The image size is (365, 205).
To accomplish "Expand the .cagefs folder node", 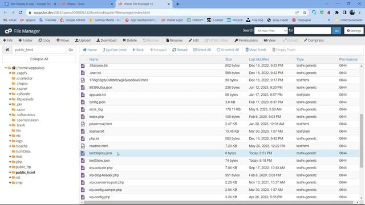I will coord(10,73).
